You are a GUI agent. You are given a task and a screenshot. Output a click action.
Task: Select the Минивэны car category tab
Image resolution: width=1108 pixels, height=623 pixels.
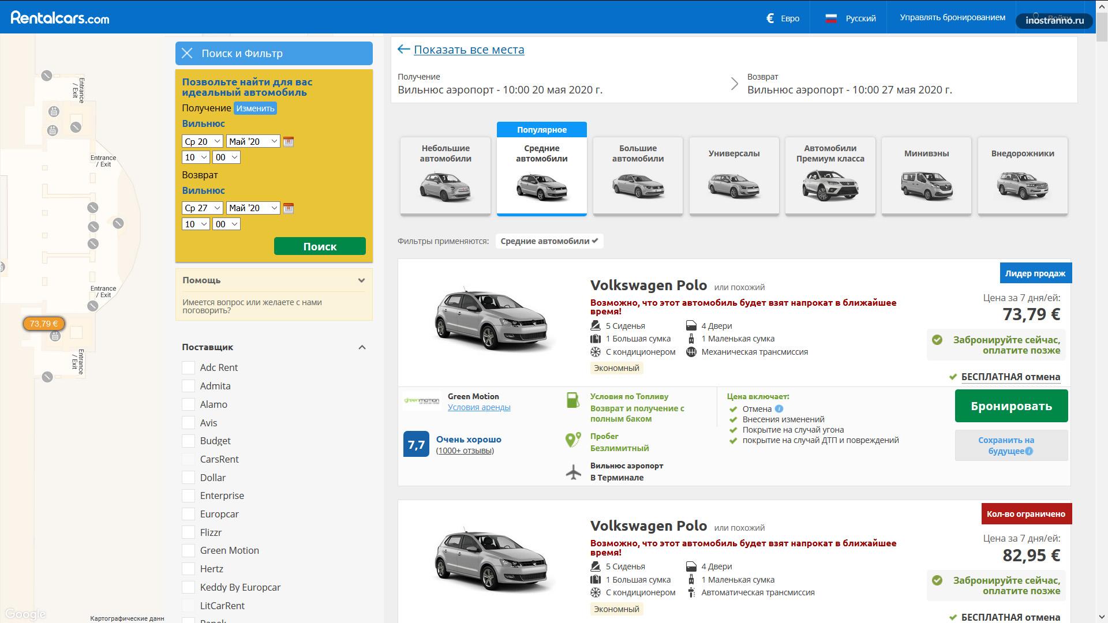[926, 176]
